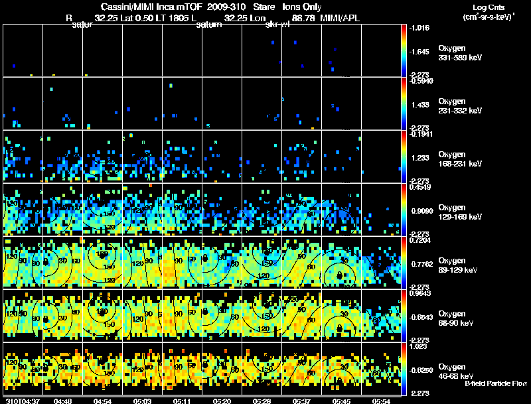Open the 68-90 keV image in 04:54 column
The width and height of the screenshot is (531, 404).
pos(102,316)
